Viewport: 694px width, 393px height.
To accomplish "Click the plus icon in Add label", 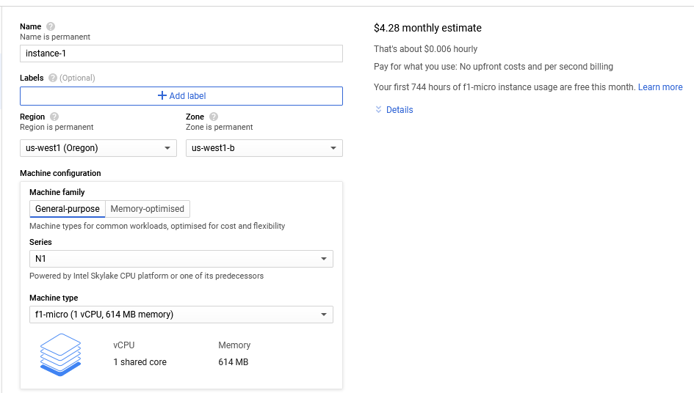I will (162, 95).
